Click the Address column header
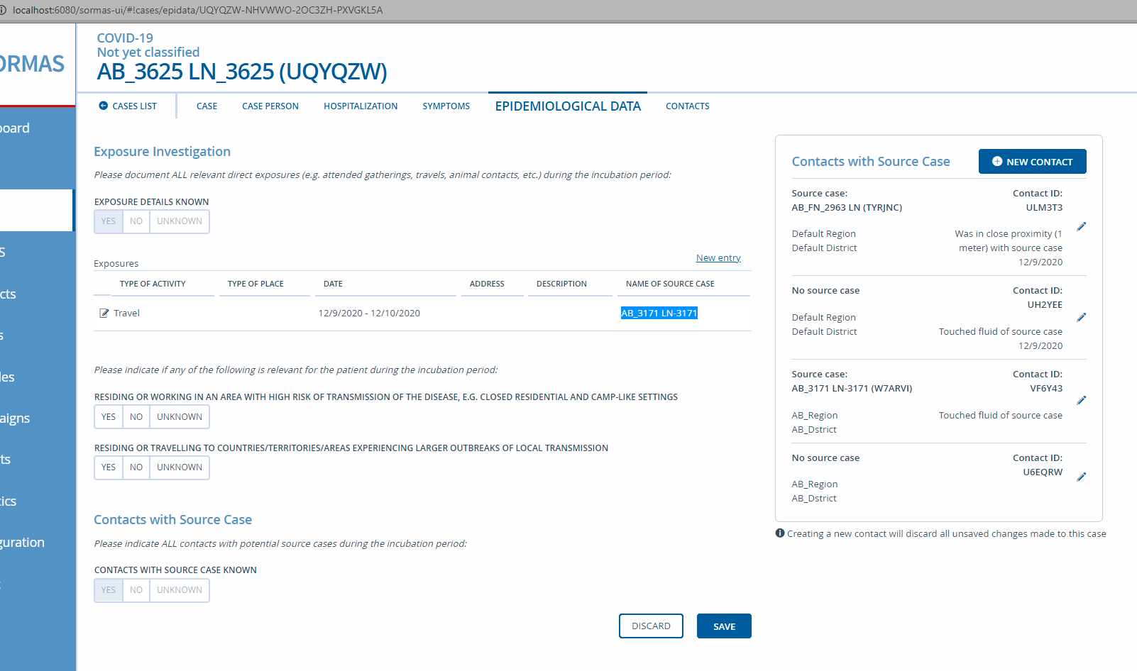 tap(487, 284)
